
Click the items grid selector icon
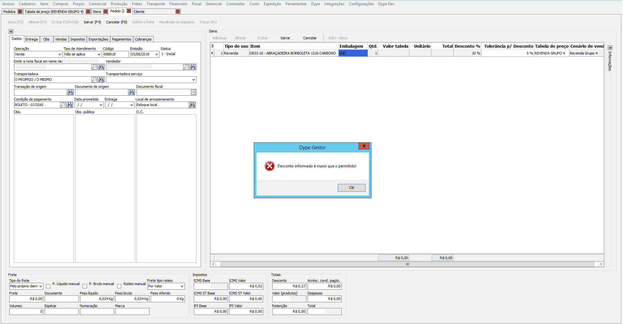point(212,46)
